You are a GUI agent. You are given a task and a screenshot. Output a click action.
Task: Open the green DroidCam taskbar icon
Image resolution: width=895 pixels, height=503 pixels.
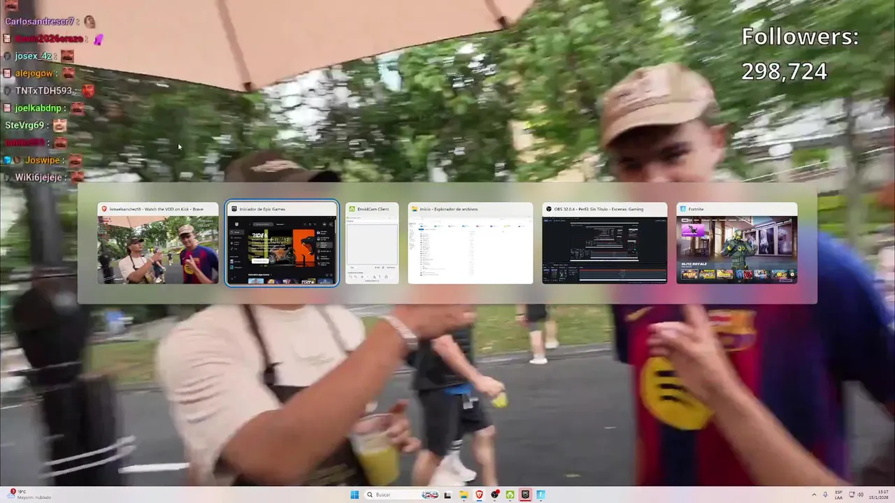(x=510, y=495)
